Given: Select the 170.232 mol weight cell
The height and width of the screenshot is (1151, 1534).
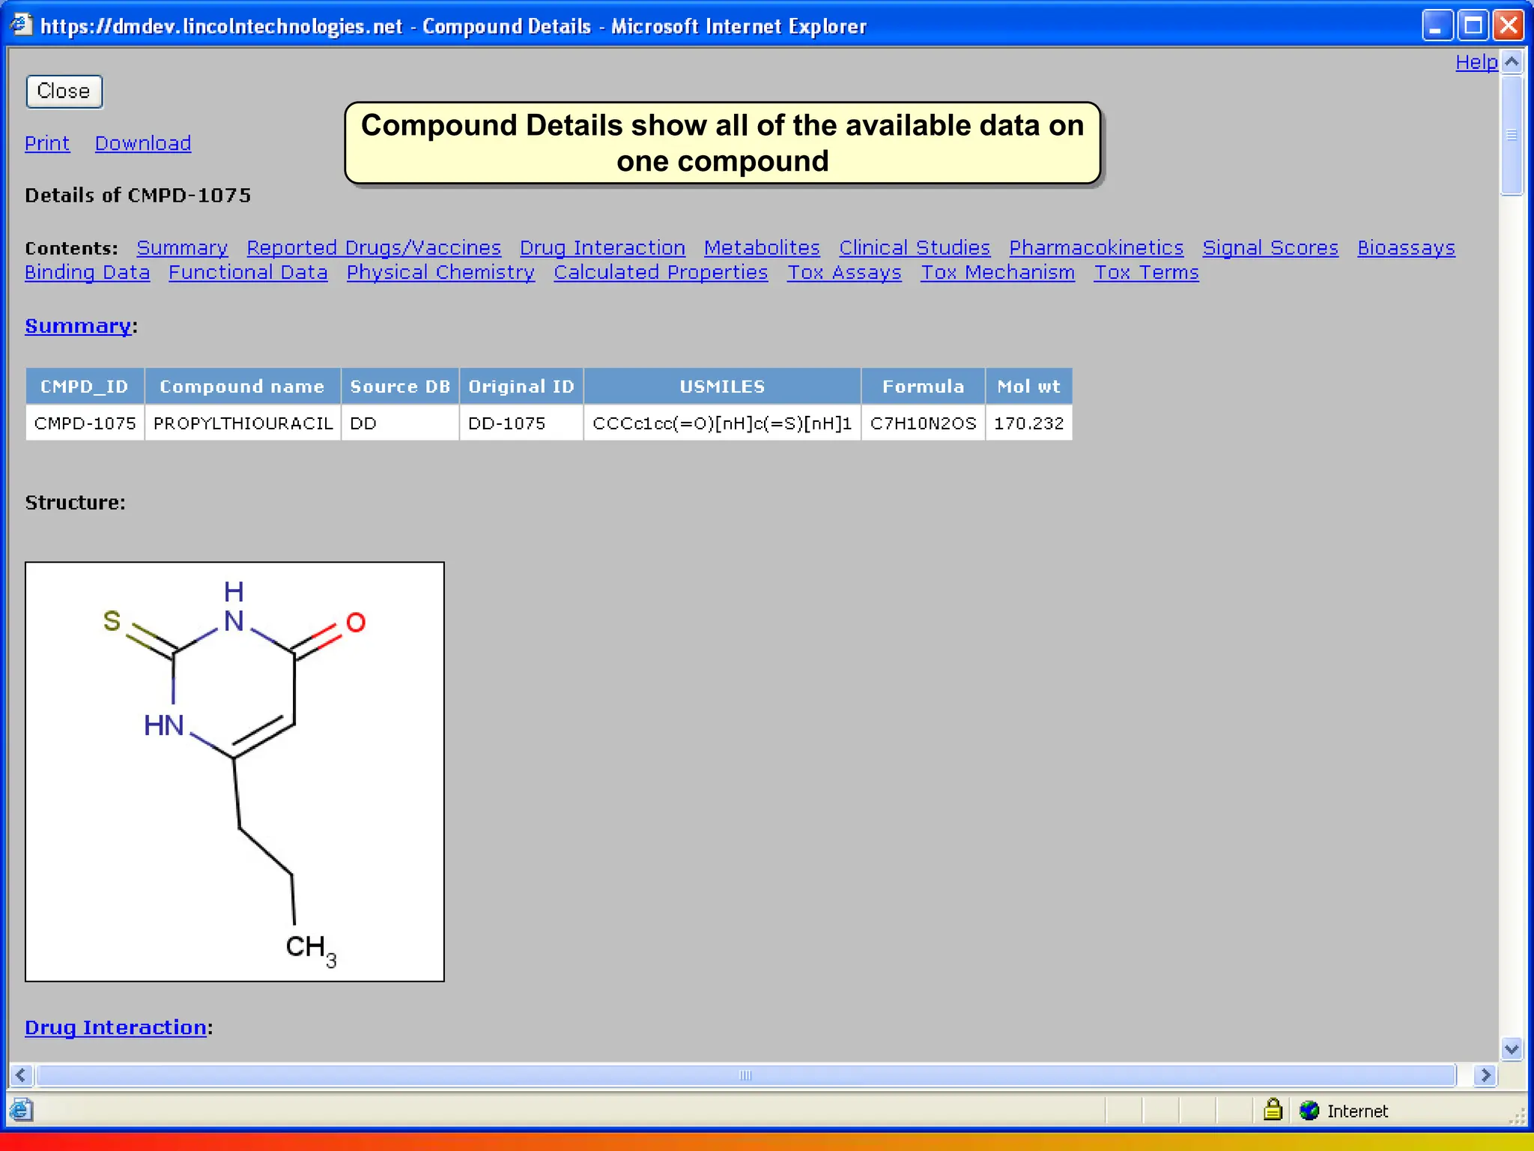Looking at the screenshot, I should pyautogui.click(x=1028, y=423).
